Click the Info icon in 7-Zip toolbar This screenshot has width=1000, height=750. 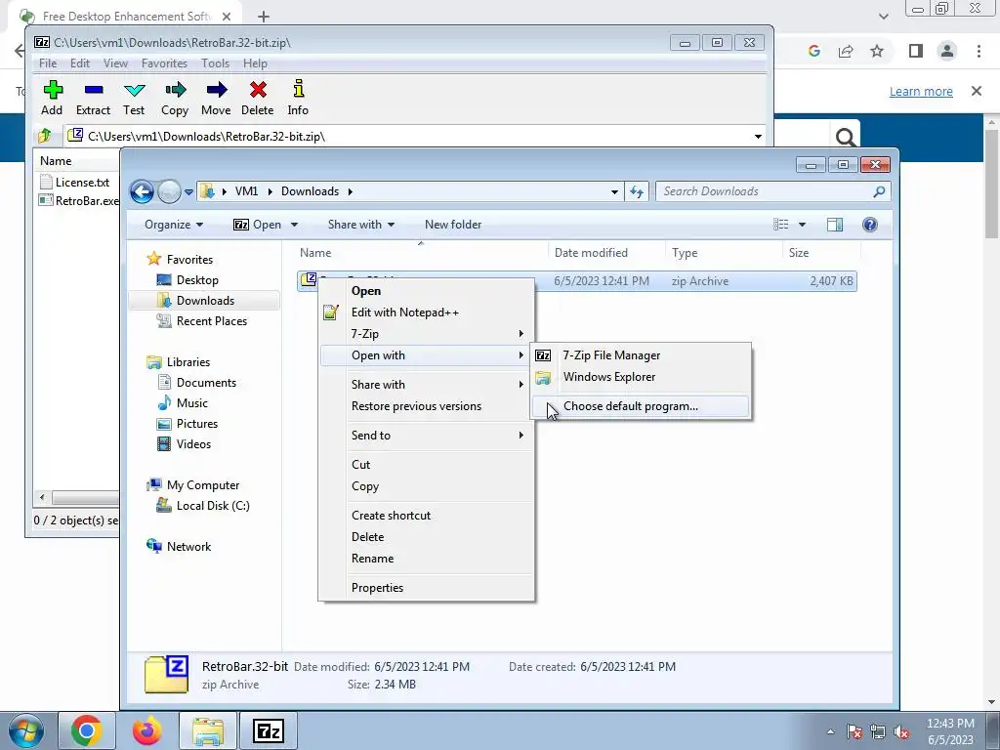pos(298,89)
